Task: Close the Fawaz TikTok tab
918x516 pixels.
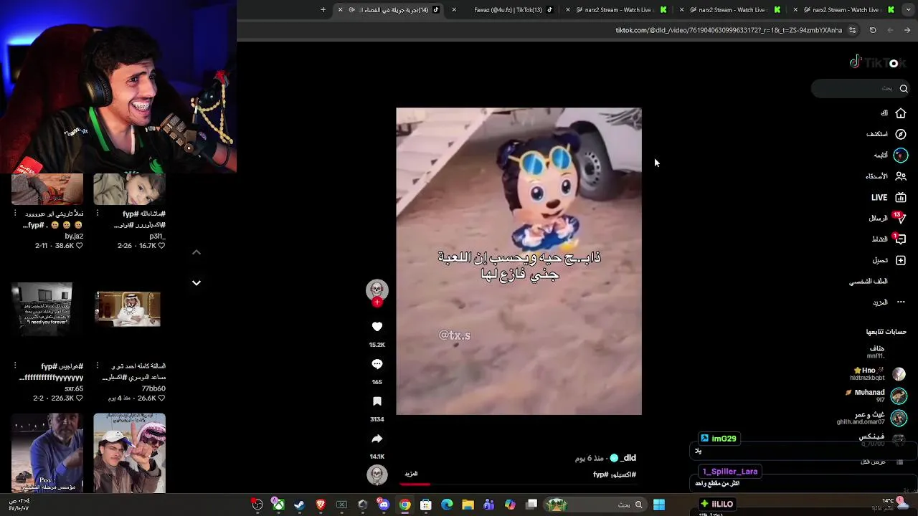Action: click(454, 9)
